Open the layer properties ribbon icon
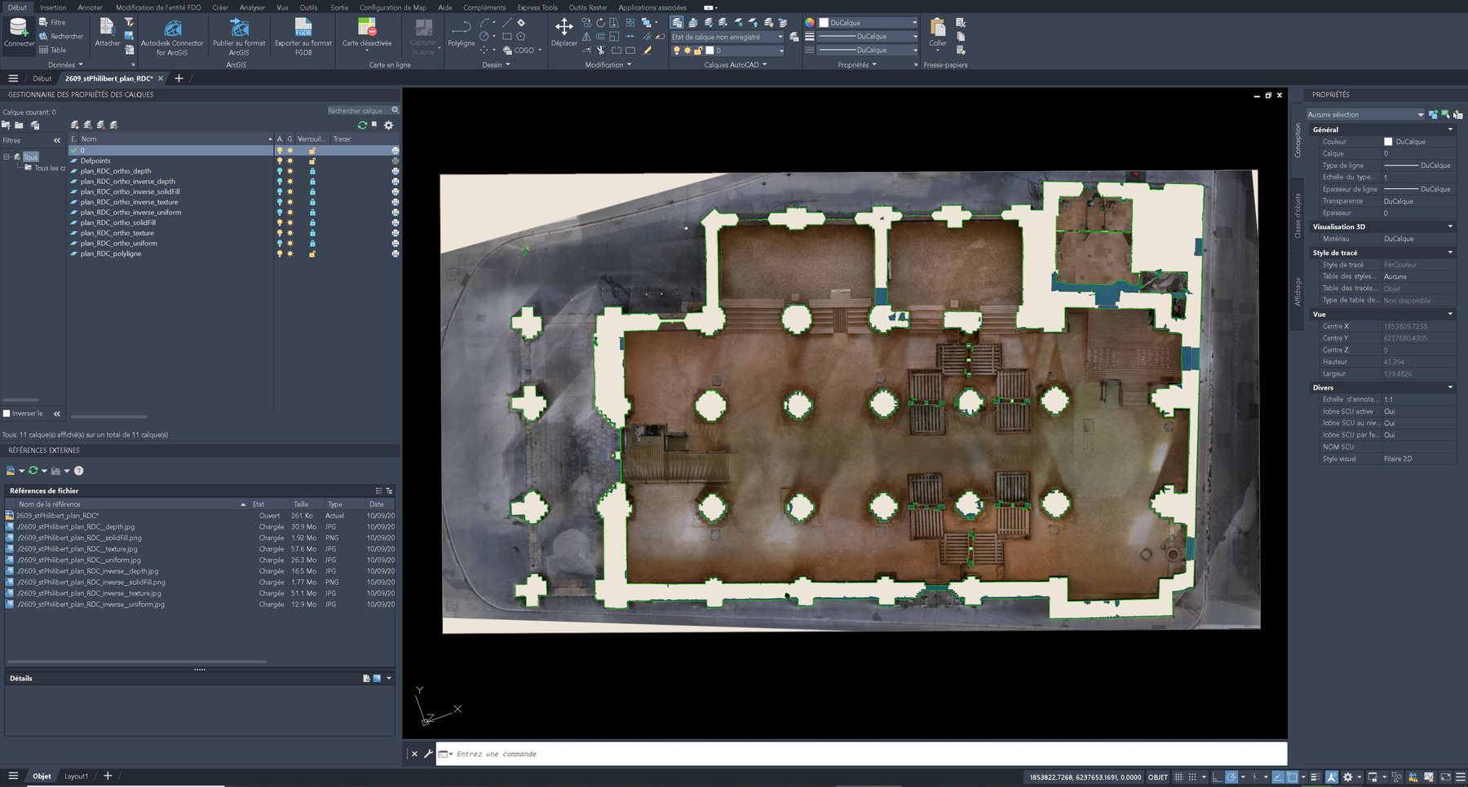 coord(677,23)
